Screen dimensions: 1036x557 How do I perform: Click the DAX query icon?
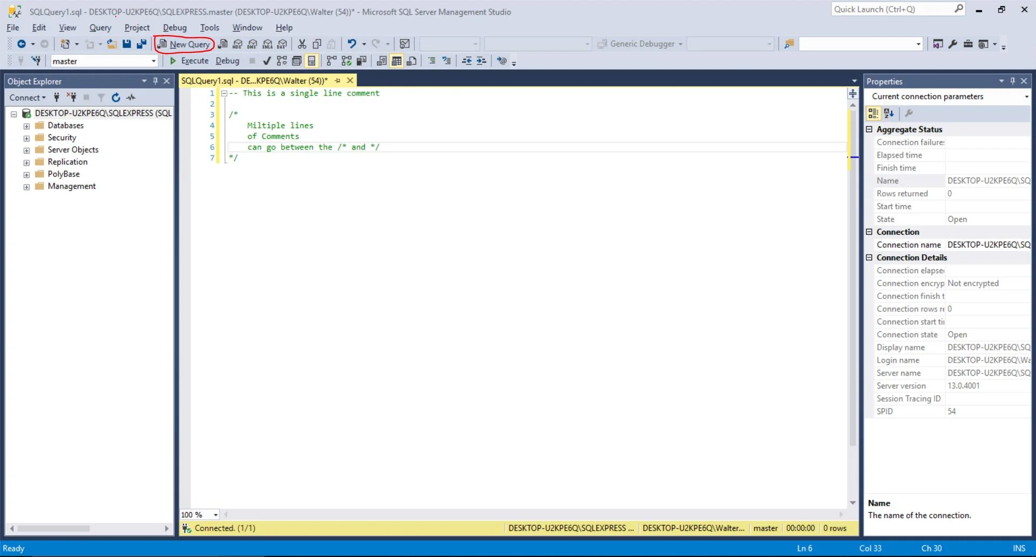tap(282, 44)
